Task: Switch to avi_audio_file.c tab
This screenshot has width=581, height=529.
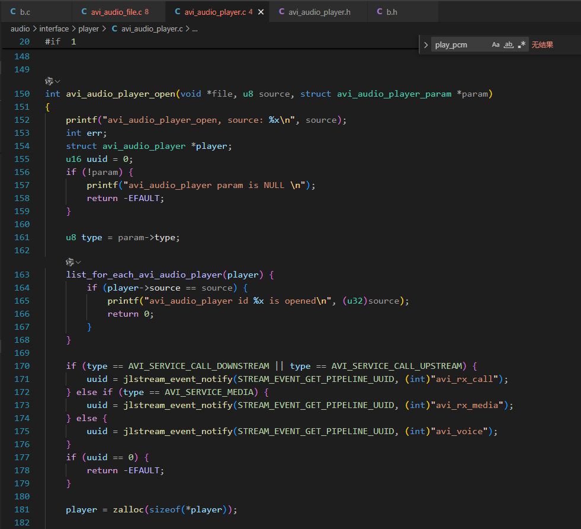Action: [118, 12]
